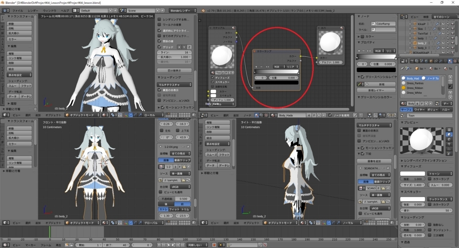Click the white ディフューズ color swatch

[x=412, y=173]
